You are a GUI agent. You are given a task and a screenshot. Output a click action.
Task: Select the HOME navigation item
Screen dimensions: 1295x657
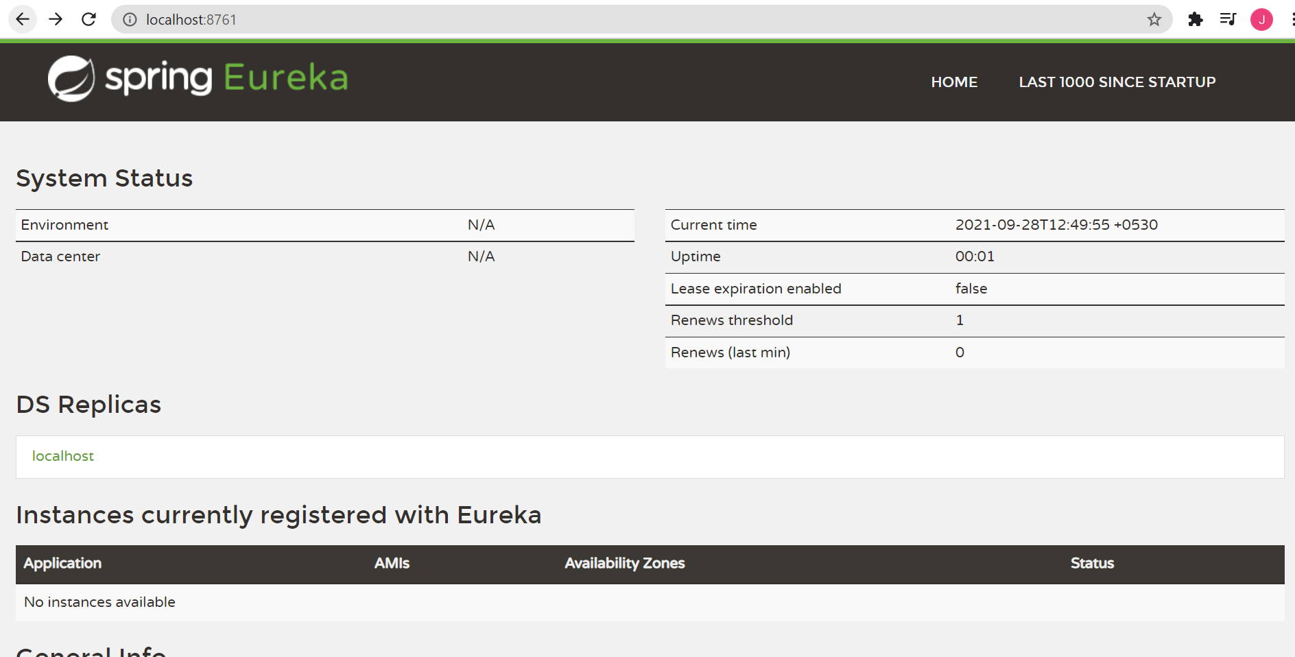click(x=954, y=82)
